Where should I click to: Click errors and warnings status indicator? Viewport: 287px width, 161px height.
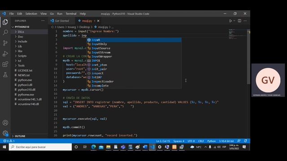pyautogui.click(x=9, y=141)
